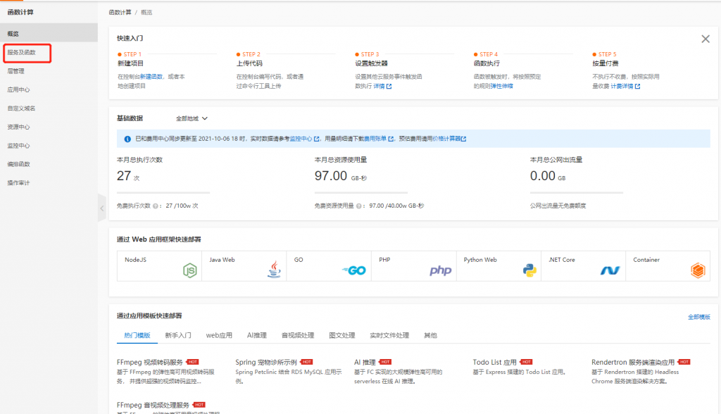Click external link icon after 费用账单

[391, 139]
